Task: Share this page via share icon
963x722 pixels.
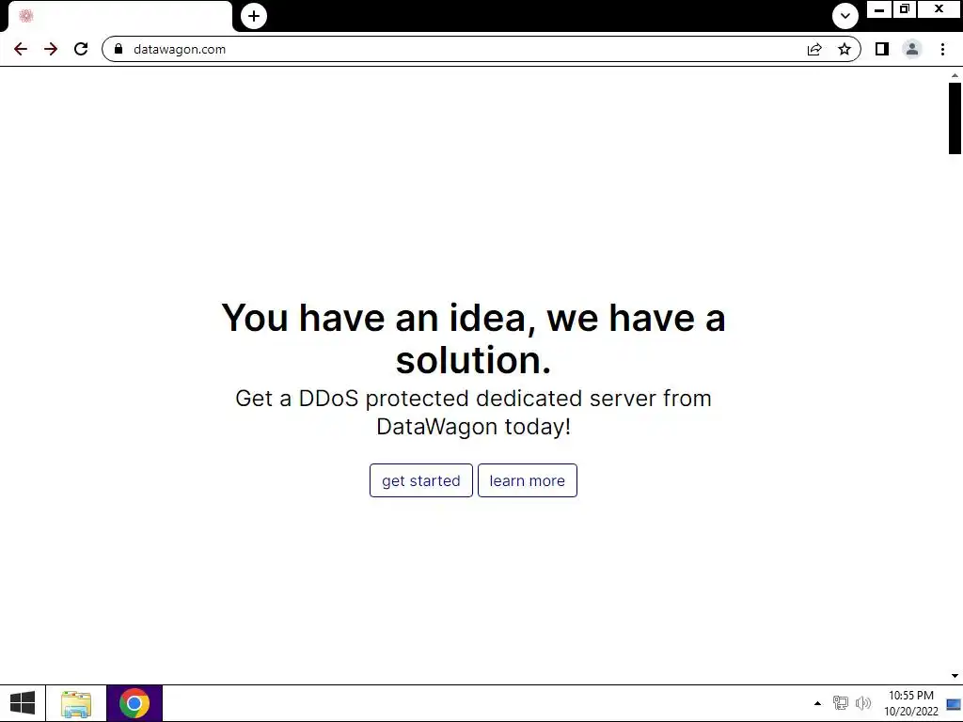Action: tap(814, 49)
